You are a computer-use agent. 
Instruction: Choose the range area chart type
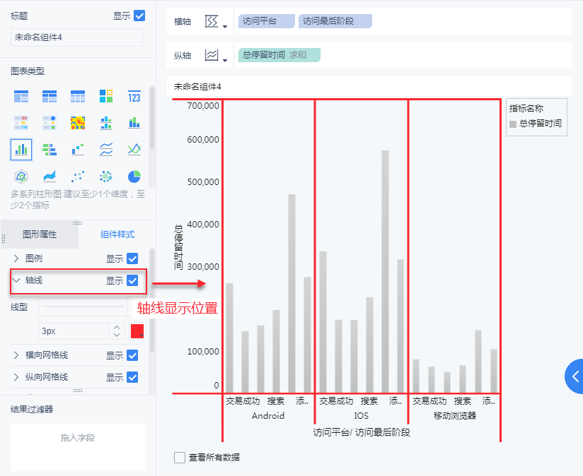pyautogui.click(x=50, y=177)
